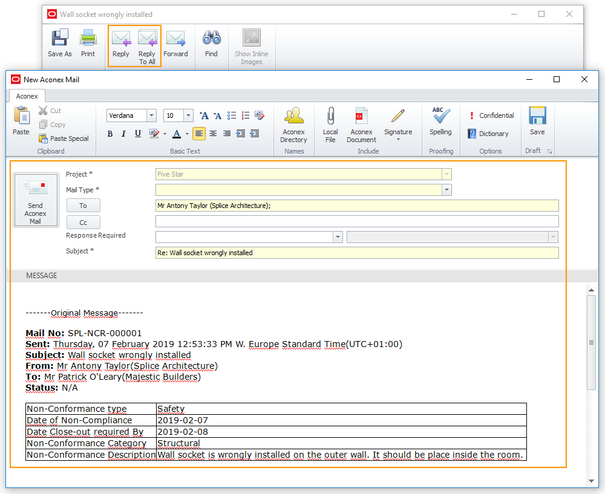Center-align the text
This screenshot has height=494, width=605.
click(x=213, y=134)
